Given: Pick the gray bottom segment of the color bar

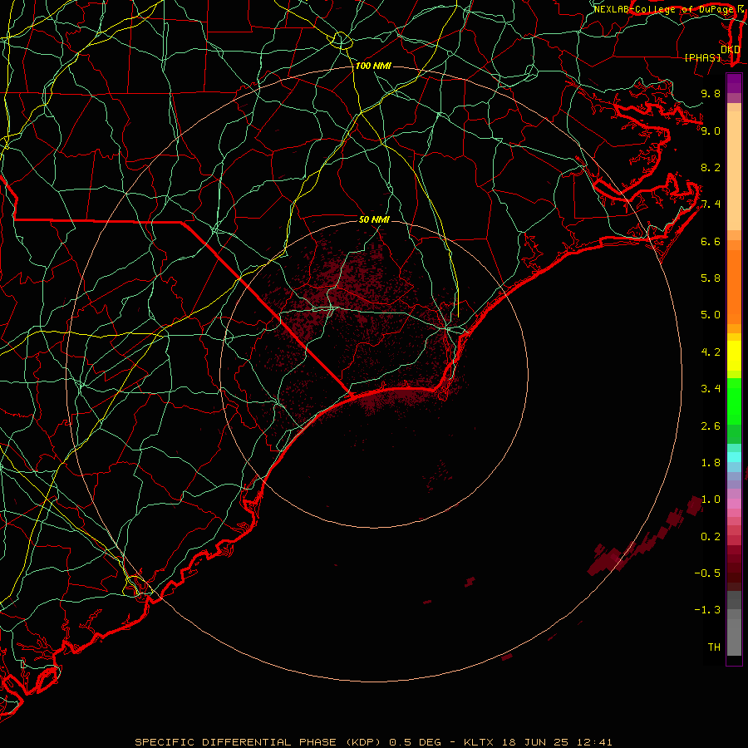Looking at the screenshot, I should pyautogui.click(x=734, y=637).
